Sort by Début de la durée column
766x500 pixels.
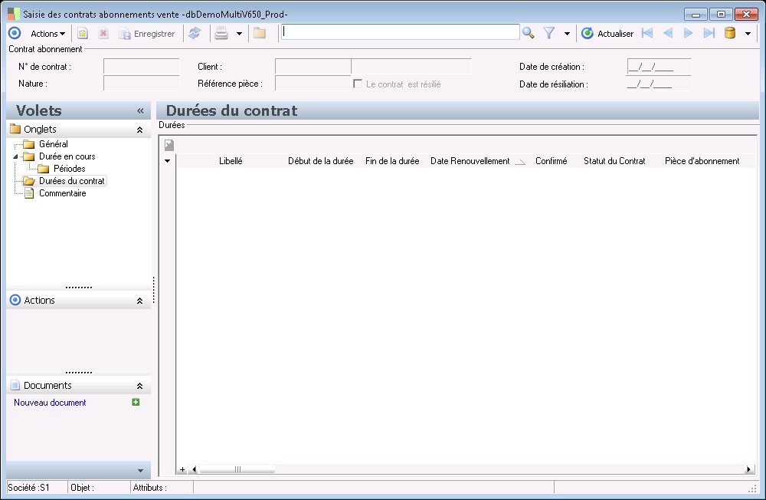(x=320, y=161)
